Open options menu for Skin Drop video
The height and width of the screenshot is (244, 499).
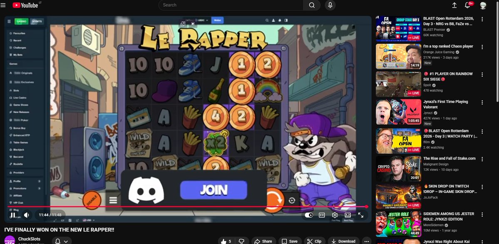[482, 187]
